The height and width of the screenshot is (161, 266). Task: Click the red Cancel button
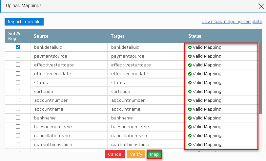pyautogui.click(x=115, y=154)
